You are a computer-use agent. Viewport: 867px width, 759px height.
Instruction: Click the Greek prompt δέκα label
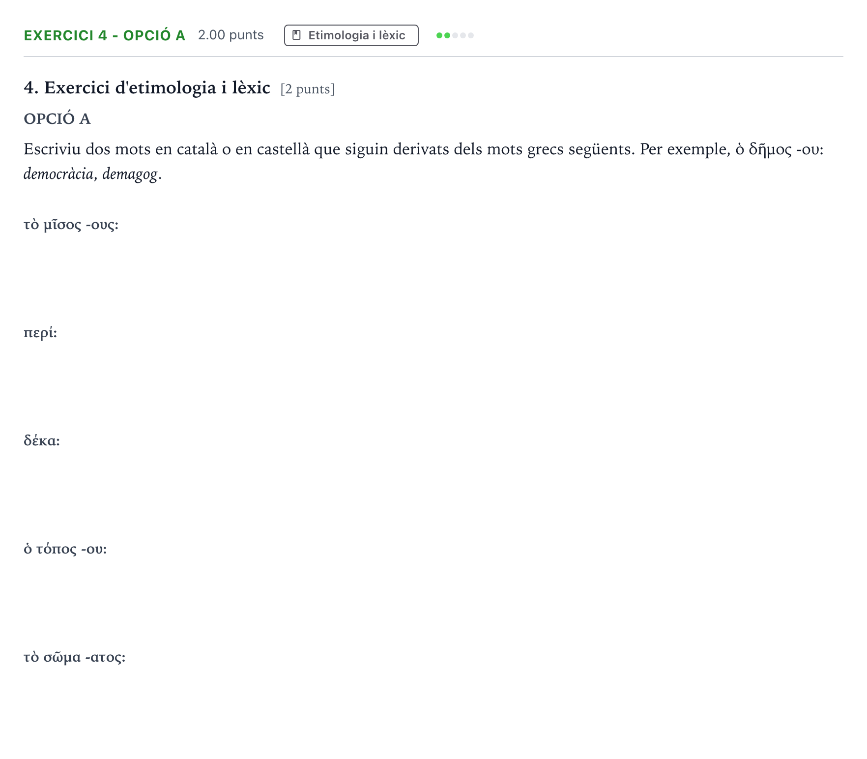42,440
